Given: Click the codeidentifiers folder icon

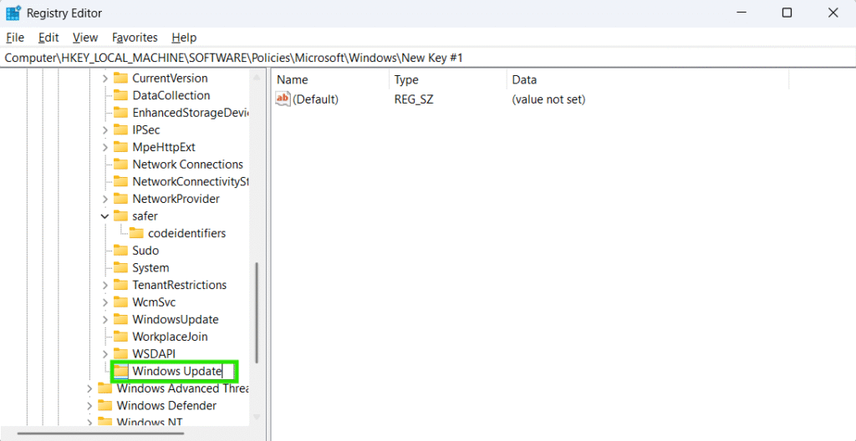Looking at the screenshot, I should pos(135,233).
